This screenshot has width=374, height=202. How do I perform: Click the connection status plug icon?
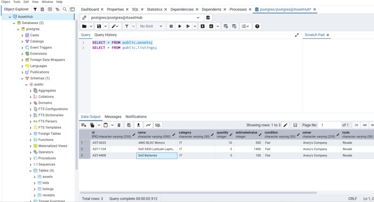tap(84, 18)
